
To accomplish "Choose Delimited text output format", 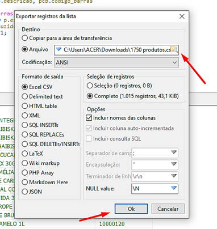I will click(42, 96).
